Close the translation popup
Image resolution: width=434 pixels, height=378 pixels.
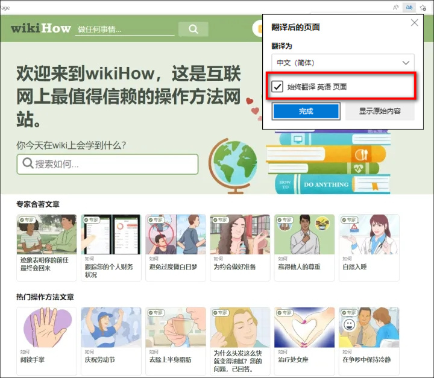(414, 22)
